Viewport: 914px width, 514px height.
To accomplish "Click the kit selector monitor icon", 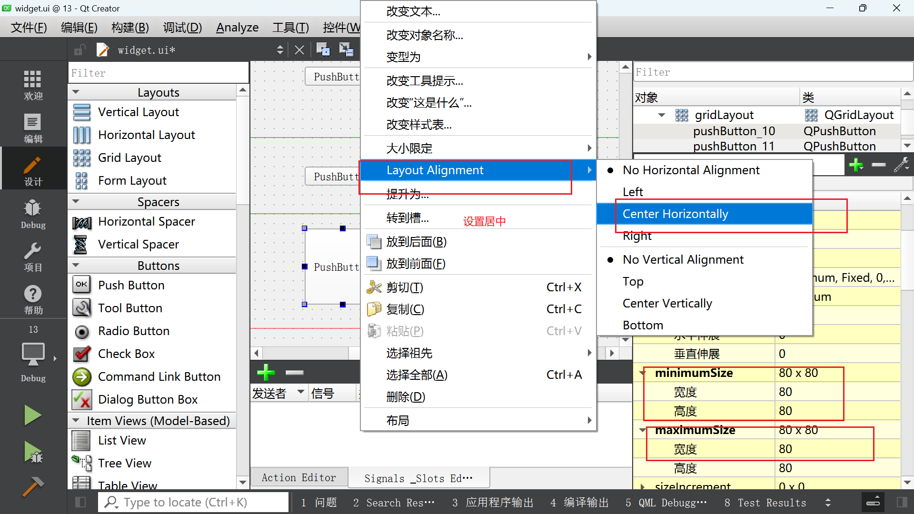I will point(33,355).
